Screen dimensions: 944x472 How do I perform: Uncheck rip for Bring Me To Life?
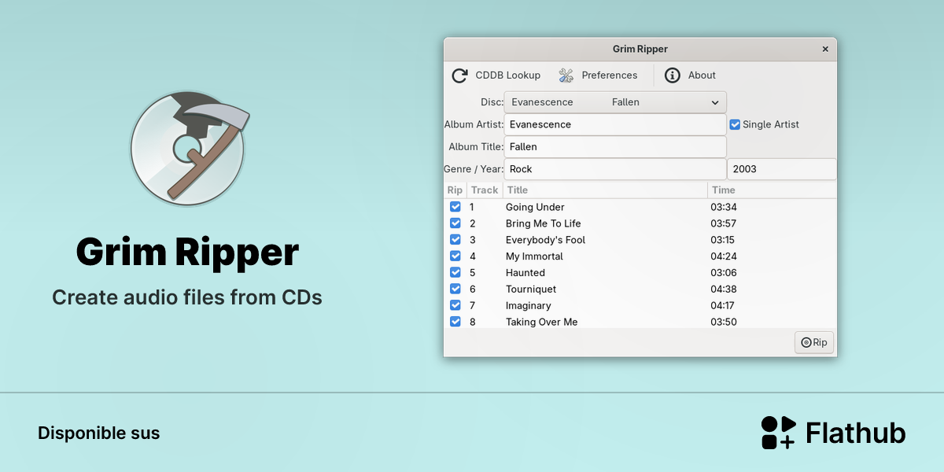[455, 223]
